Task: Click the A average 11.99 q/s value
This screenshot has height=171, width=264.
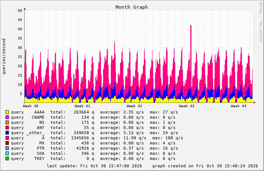Action: pyautogui.click(x=135, y=138)
